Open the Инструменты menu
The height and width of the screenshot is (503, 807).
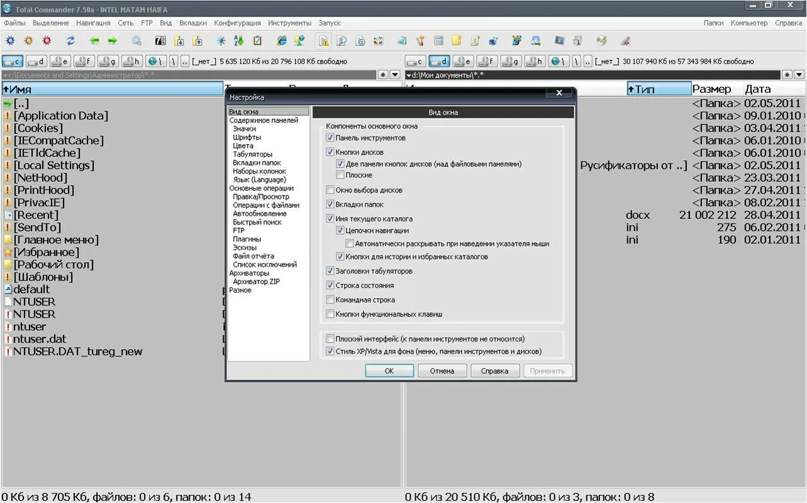pos(289,23)
